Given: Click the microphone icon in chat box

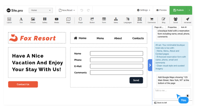Looking at the screenshot, I should (x=188, y=96).
